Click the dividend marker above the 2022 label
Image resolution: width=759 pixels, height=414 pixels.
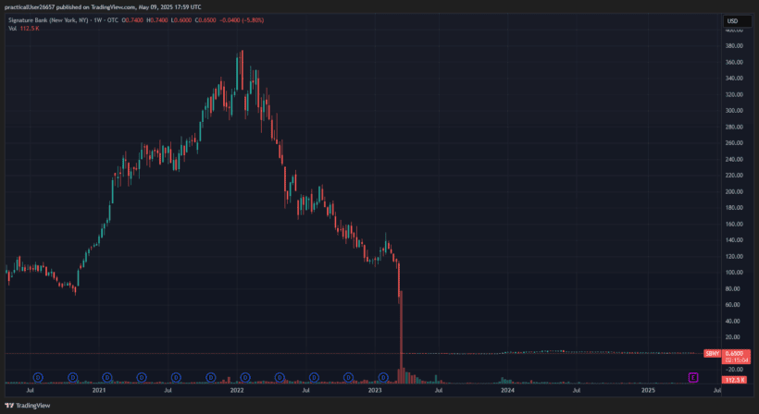pos(245,377)
